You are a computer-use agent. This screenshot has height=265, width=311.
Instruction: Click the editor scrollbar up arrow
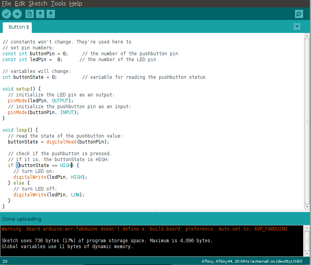point(307,36)
